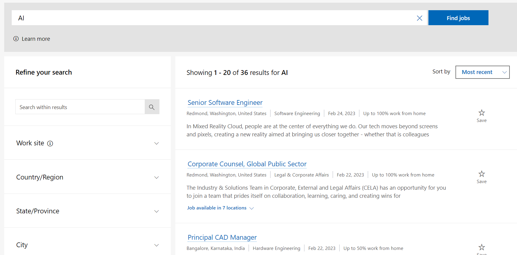View the Principal CAD Manager job
The width and height of the screenshot is (517, 255).
(x=222, y=238)
